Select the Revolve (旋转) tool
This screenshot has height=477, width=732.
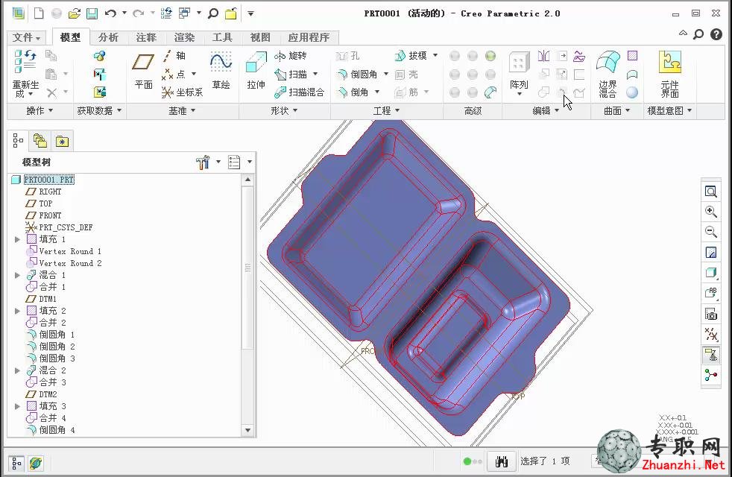pos(291,56)
